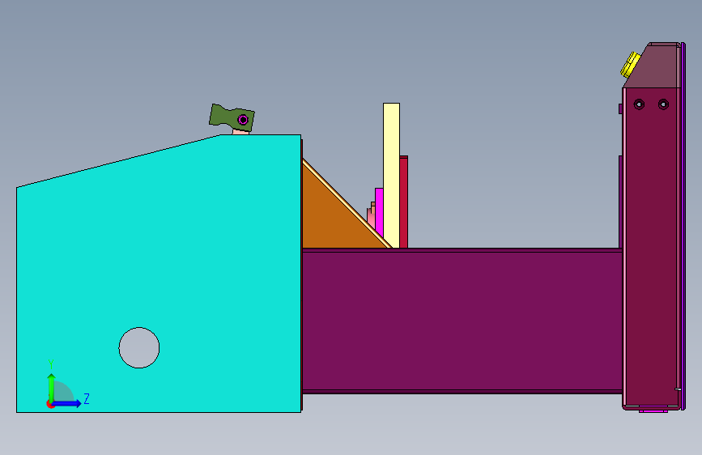This screenshot has width=702, height=455.
Task: Click the green Y axis of triad
Action: click(52, 387)
